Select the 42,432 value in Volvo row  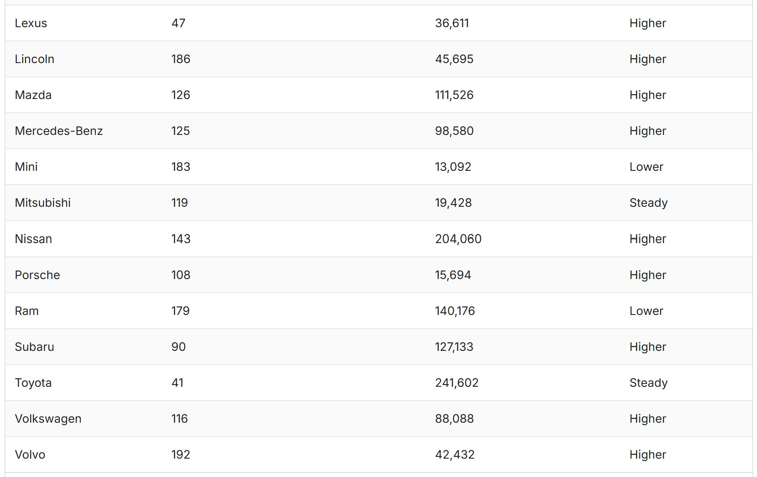pyautogui.click(x=455, y=454)
